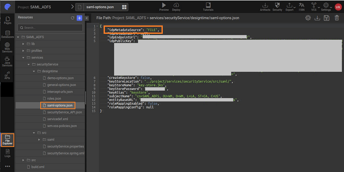Download the current file
344x172 pixels.
(318, 18)
